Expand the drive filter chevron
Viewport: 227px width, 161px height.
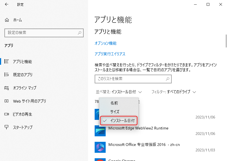[x=195, y=92]
